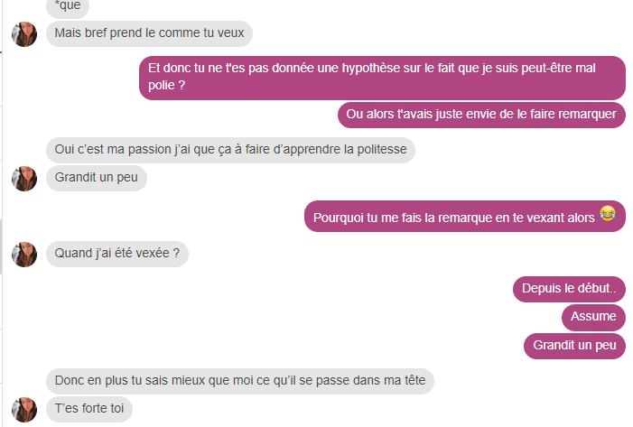Click the laughing tears emoji
The width and height of the screenshot is (633, 427).
(x=607, y=213)
